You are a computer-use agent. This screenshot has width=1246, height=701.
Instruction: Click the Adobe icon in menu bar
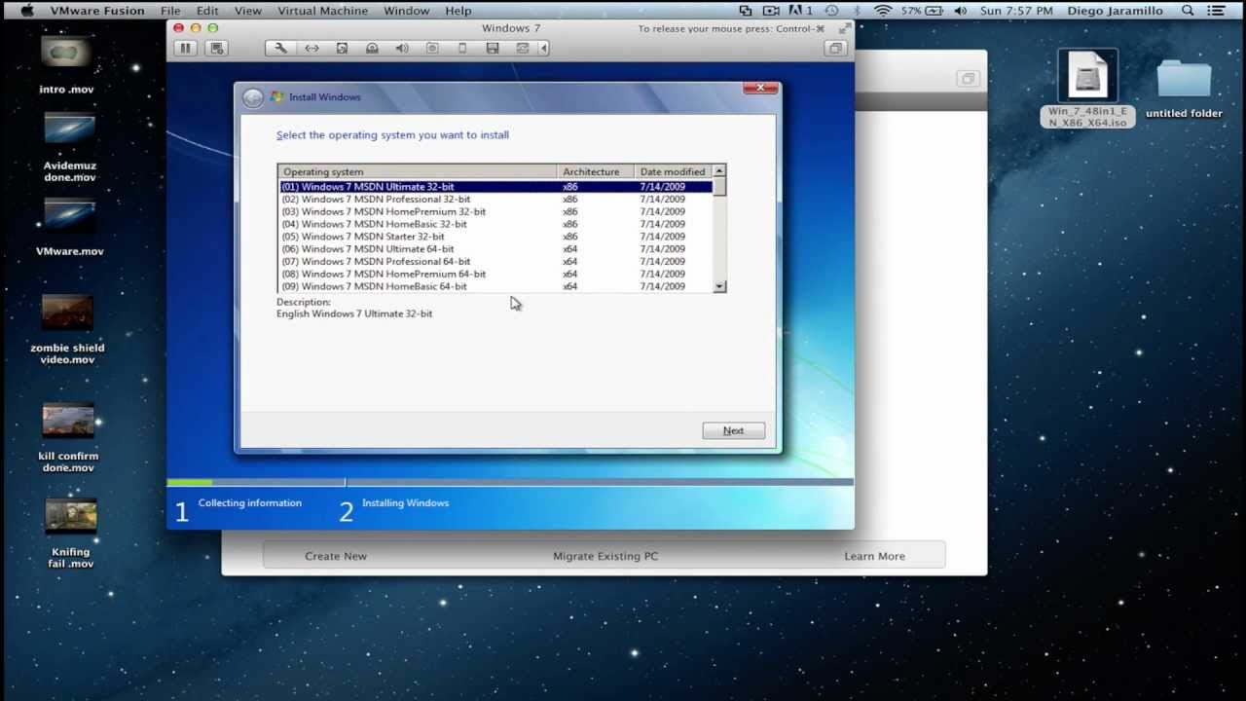coord(799,11)
